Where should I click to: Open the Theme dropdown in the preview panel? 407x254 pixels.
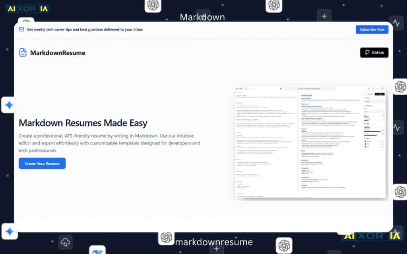coord(375,101)
